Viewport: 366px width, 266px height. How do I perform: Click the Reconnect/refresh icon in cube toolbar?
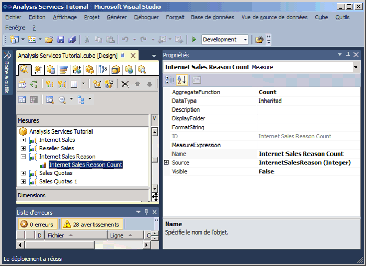coord(35,84)
